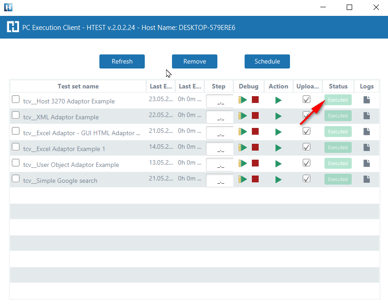
Task: Click the Remove button
Action: (195, 61)
